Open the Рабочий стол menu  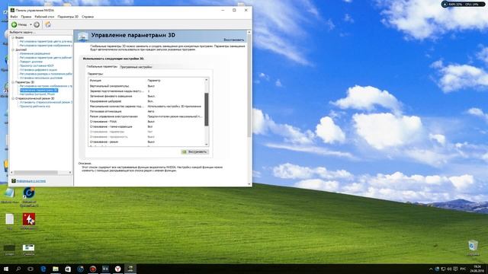click(x=44, y=17)
